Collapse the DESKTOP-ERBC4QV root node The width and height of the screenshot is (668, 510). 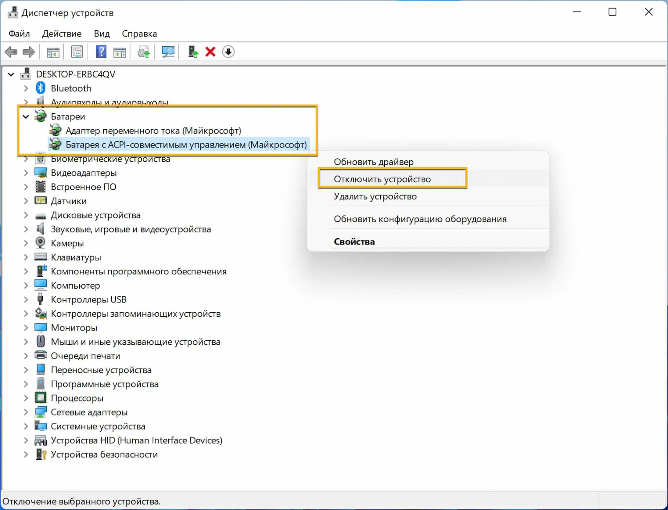[11, 74]
